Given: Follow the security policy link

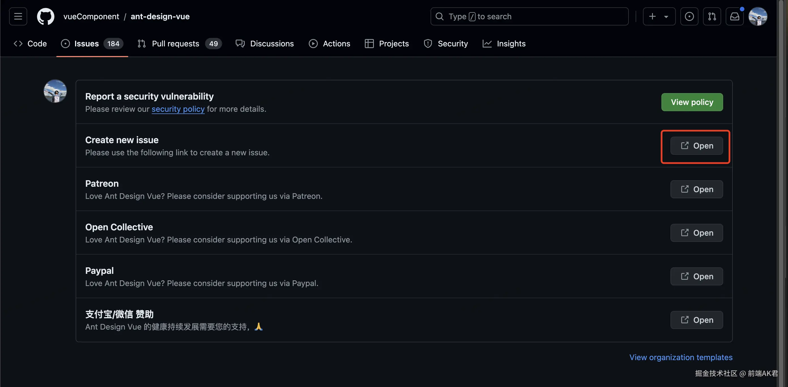Looking at the screenshot, I should click(x=178, y=109).
